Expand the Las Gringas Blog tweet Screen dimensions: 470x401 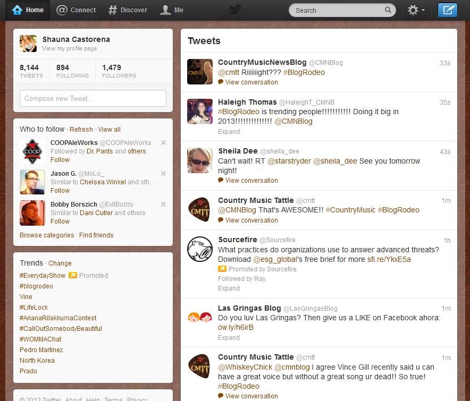[x=229, y=337]
